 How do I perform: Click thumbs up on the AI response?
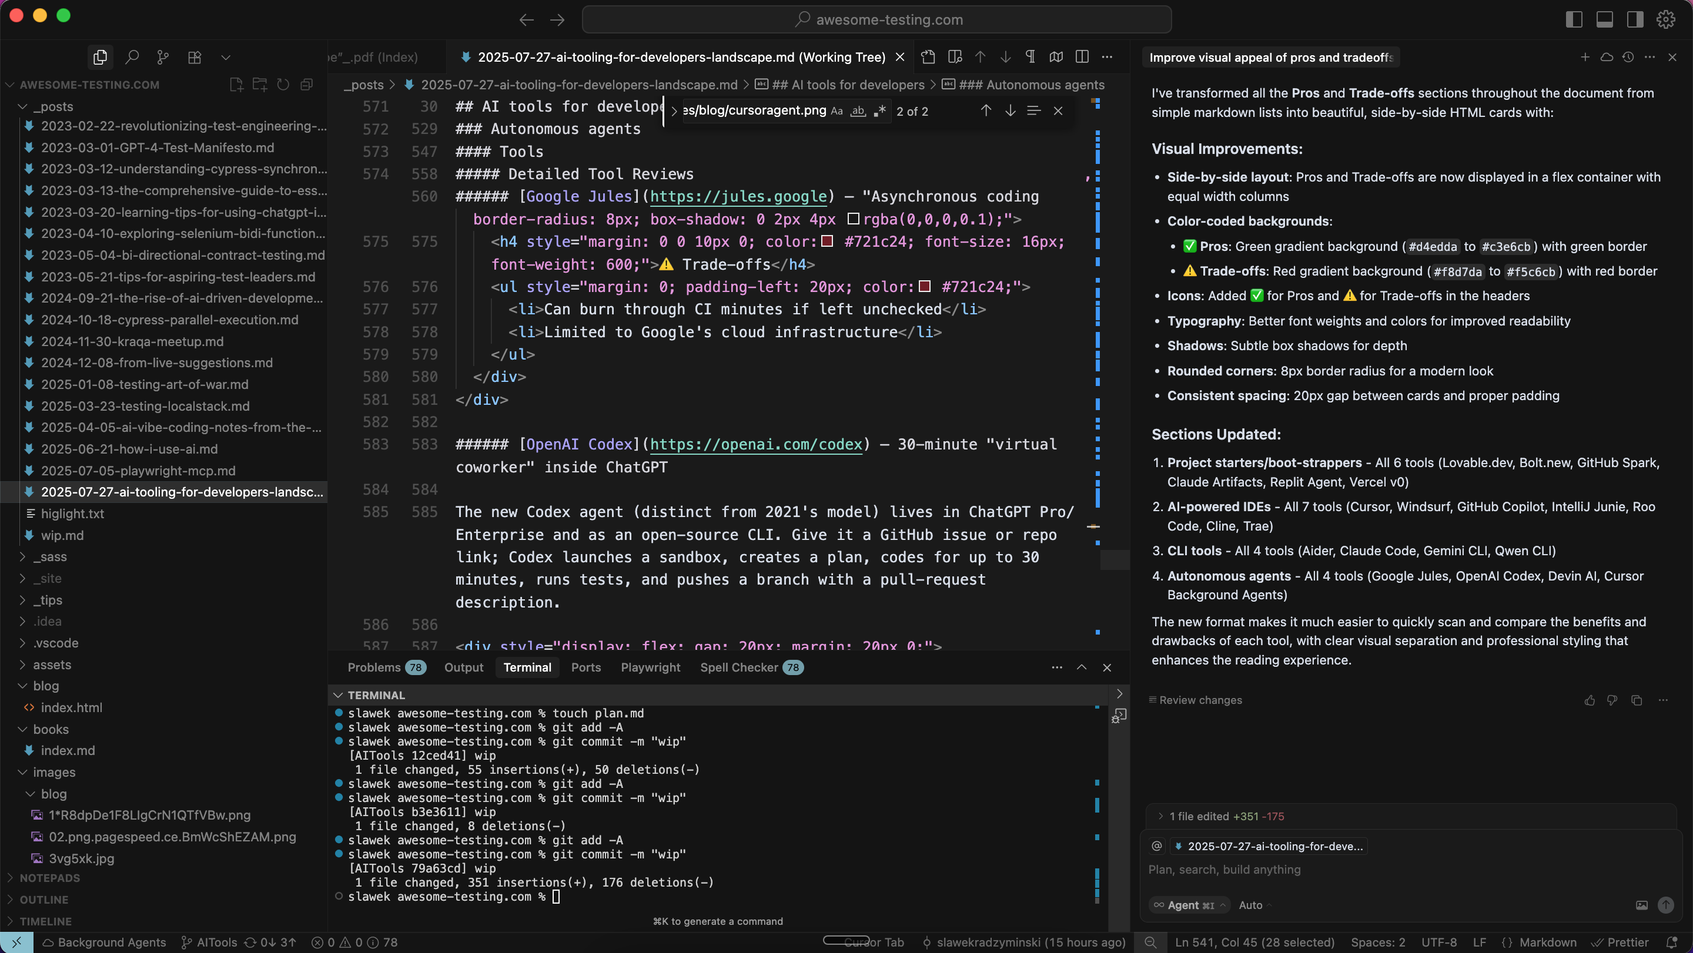click(1589, 700)
